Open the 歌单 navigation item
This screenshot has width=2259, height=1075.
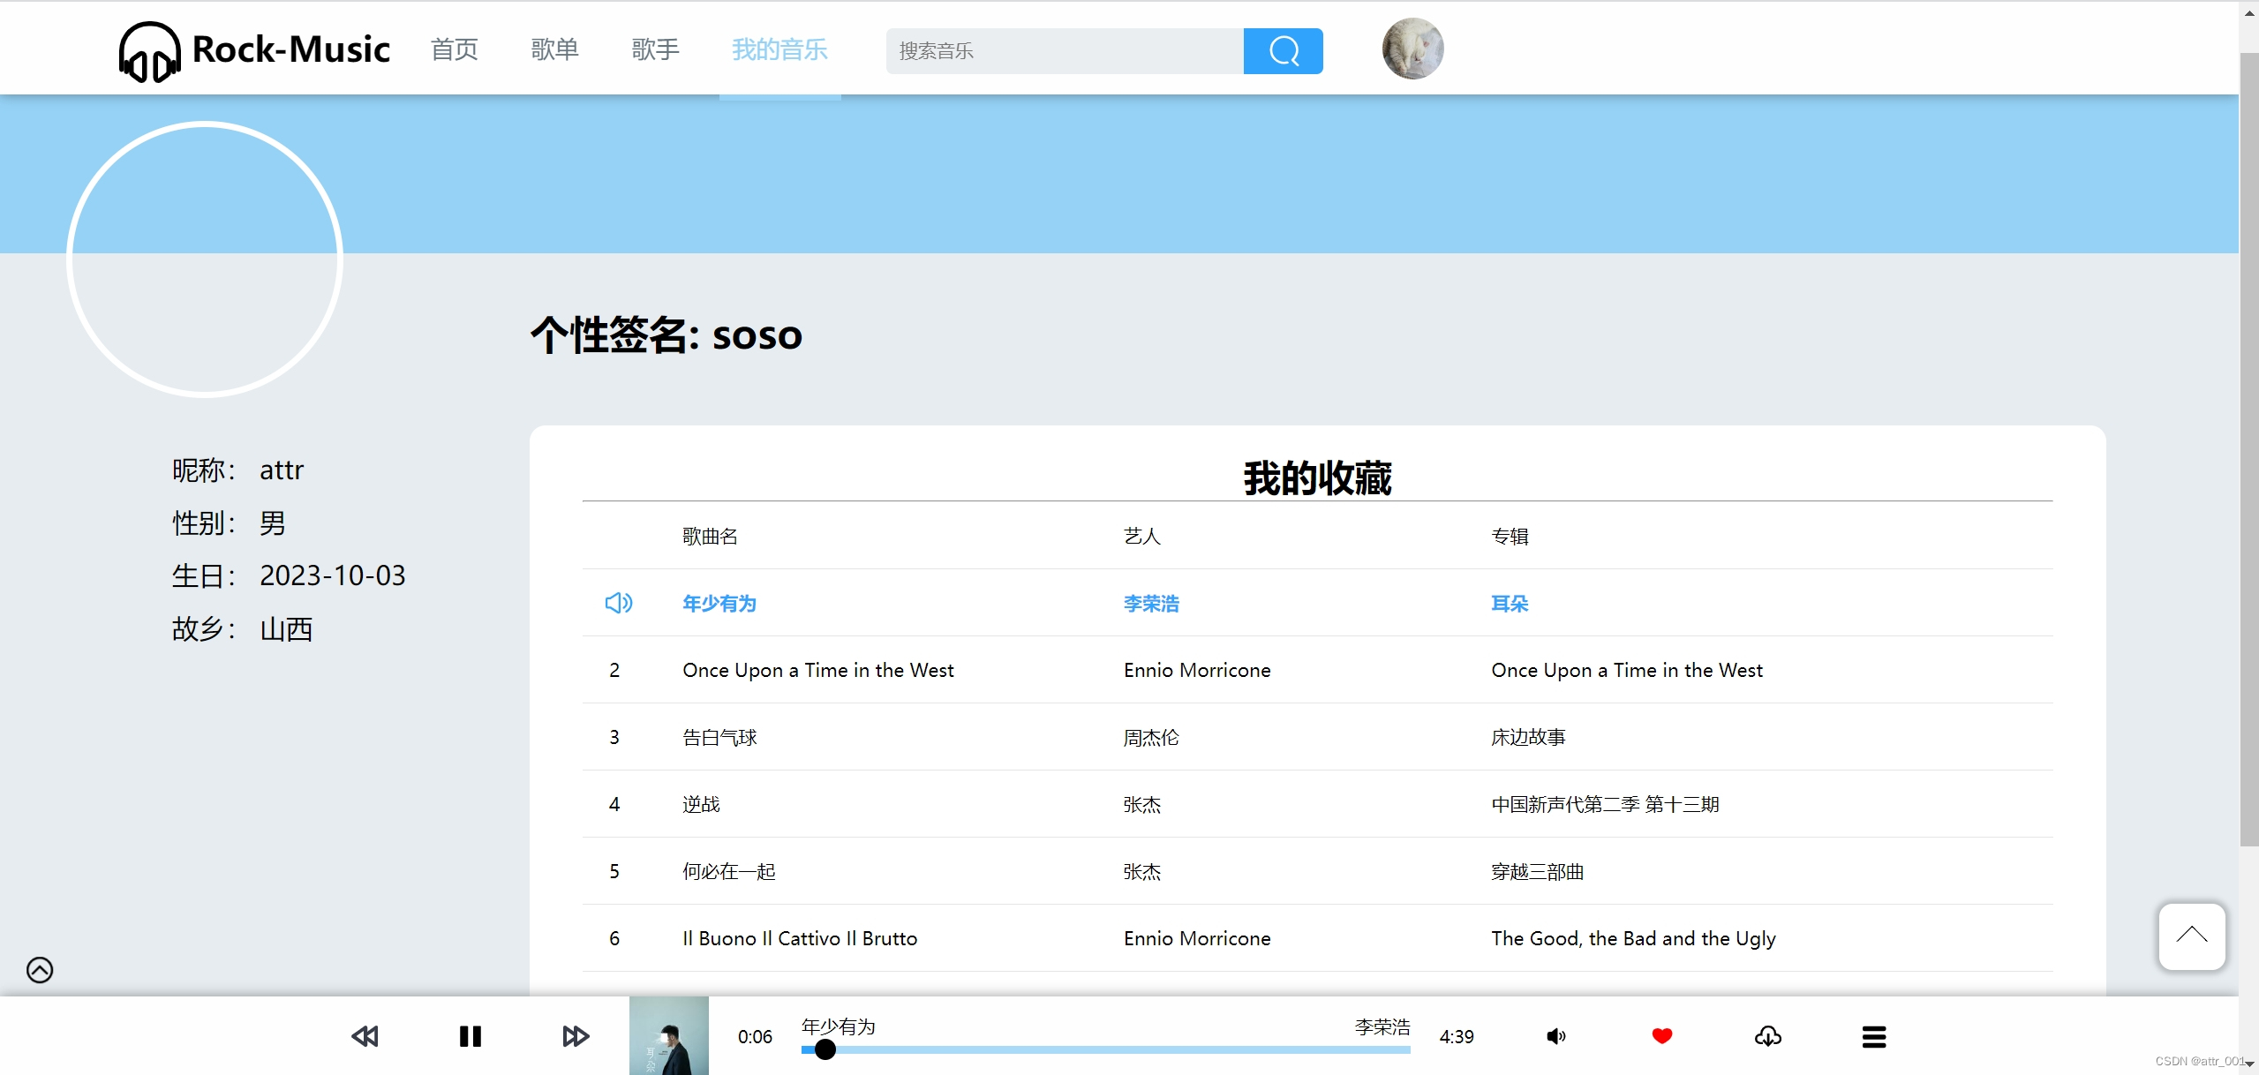coord(555,49)
